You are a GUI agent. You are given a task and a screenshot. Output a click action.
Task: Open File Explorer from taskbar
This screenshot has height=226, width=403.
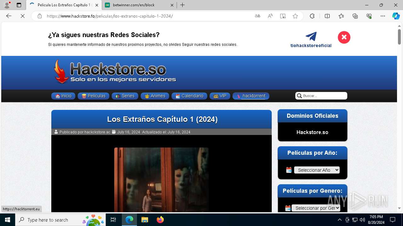[145, 220]
